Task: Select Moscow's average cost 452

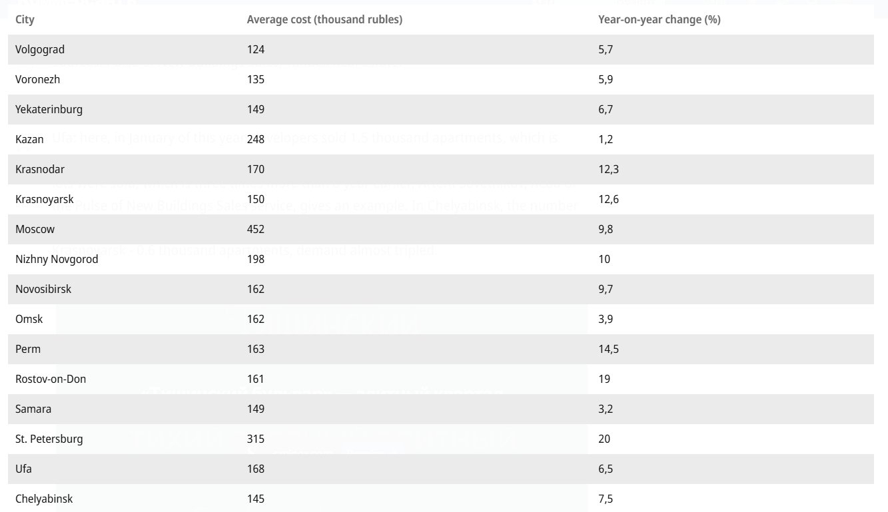Action: [256, 229]
